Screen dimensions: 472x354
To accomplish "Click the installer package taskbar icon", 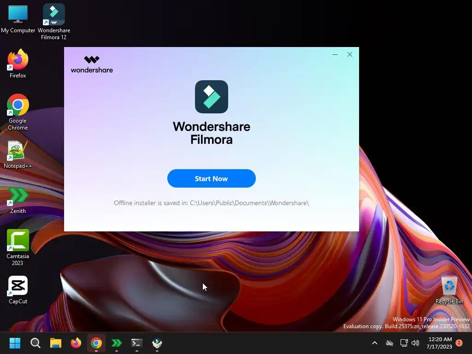I will click(x=157, y=343).
